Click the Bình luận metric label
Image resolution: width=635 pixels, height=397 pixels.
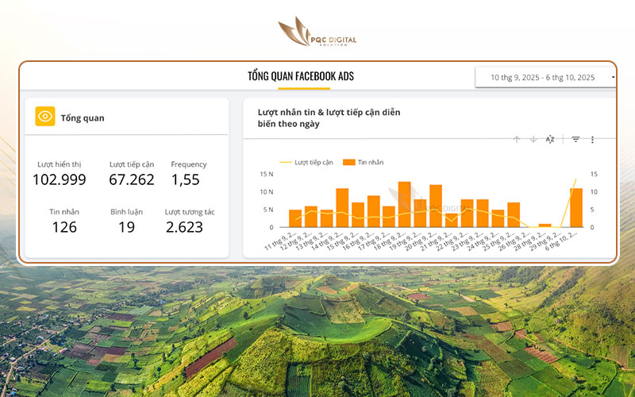[126, 212]
